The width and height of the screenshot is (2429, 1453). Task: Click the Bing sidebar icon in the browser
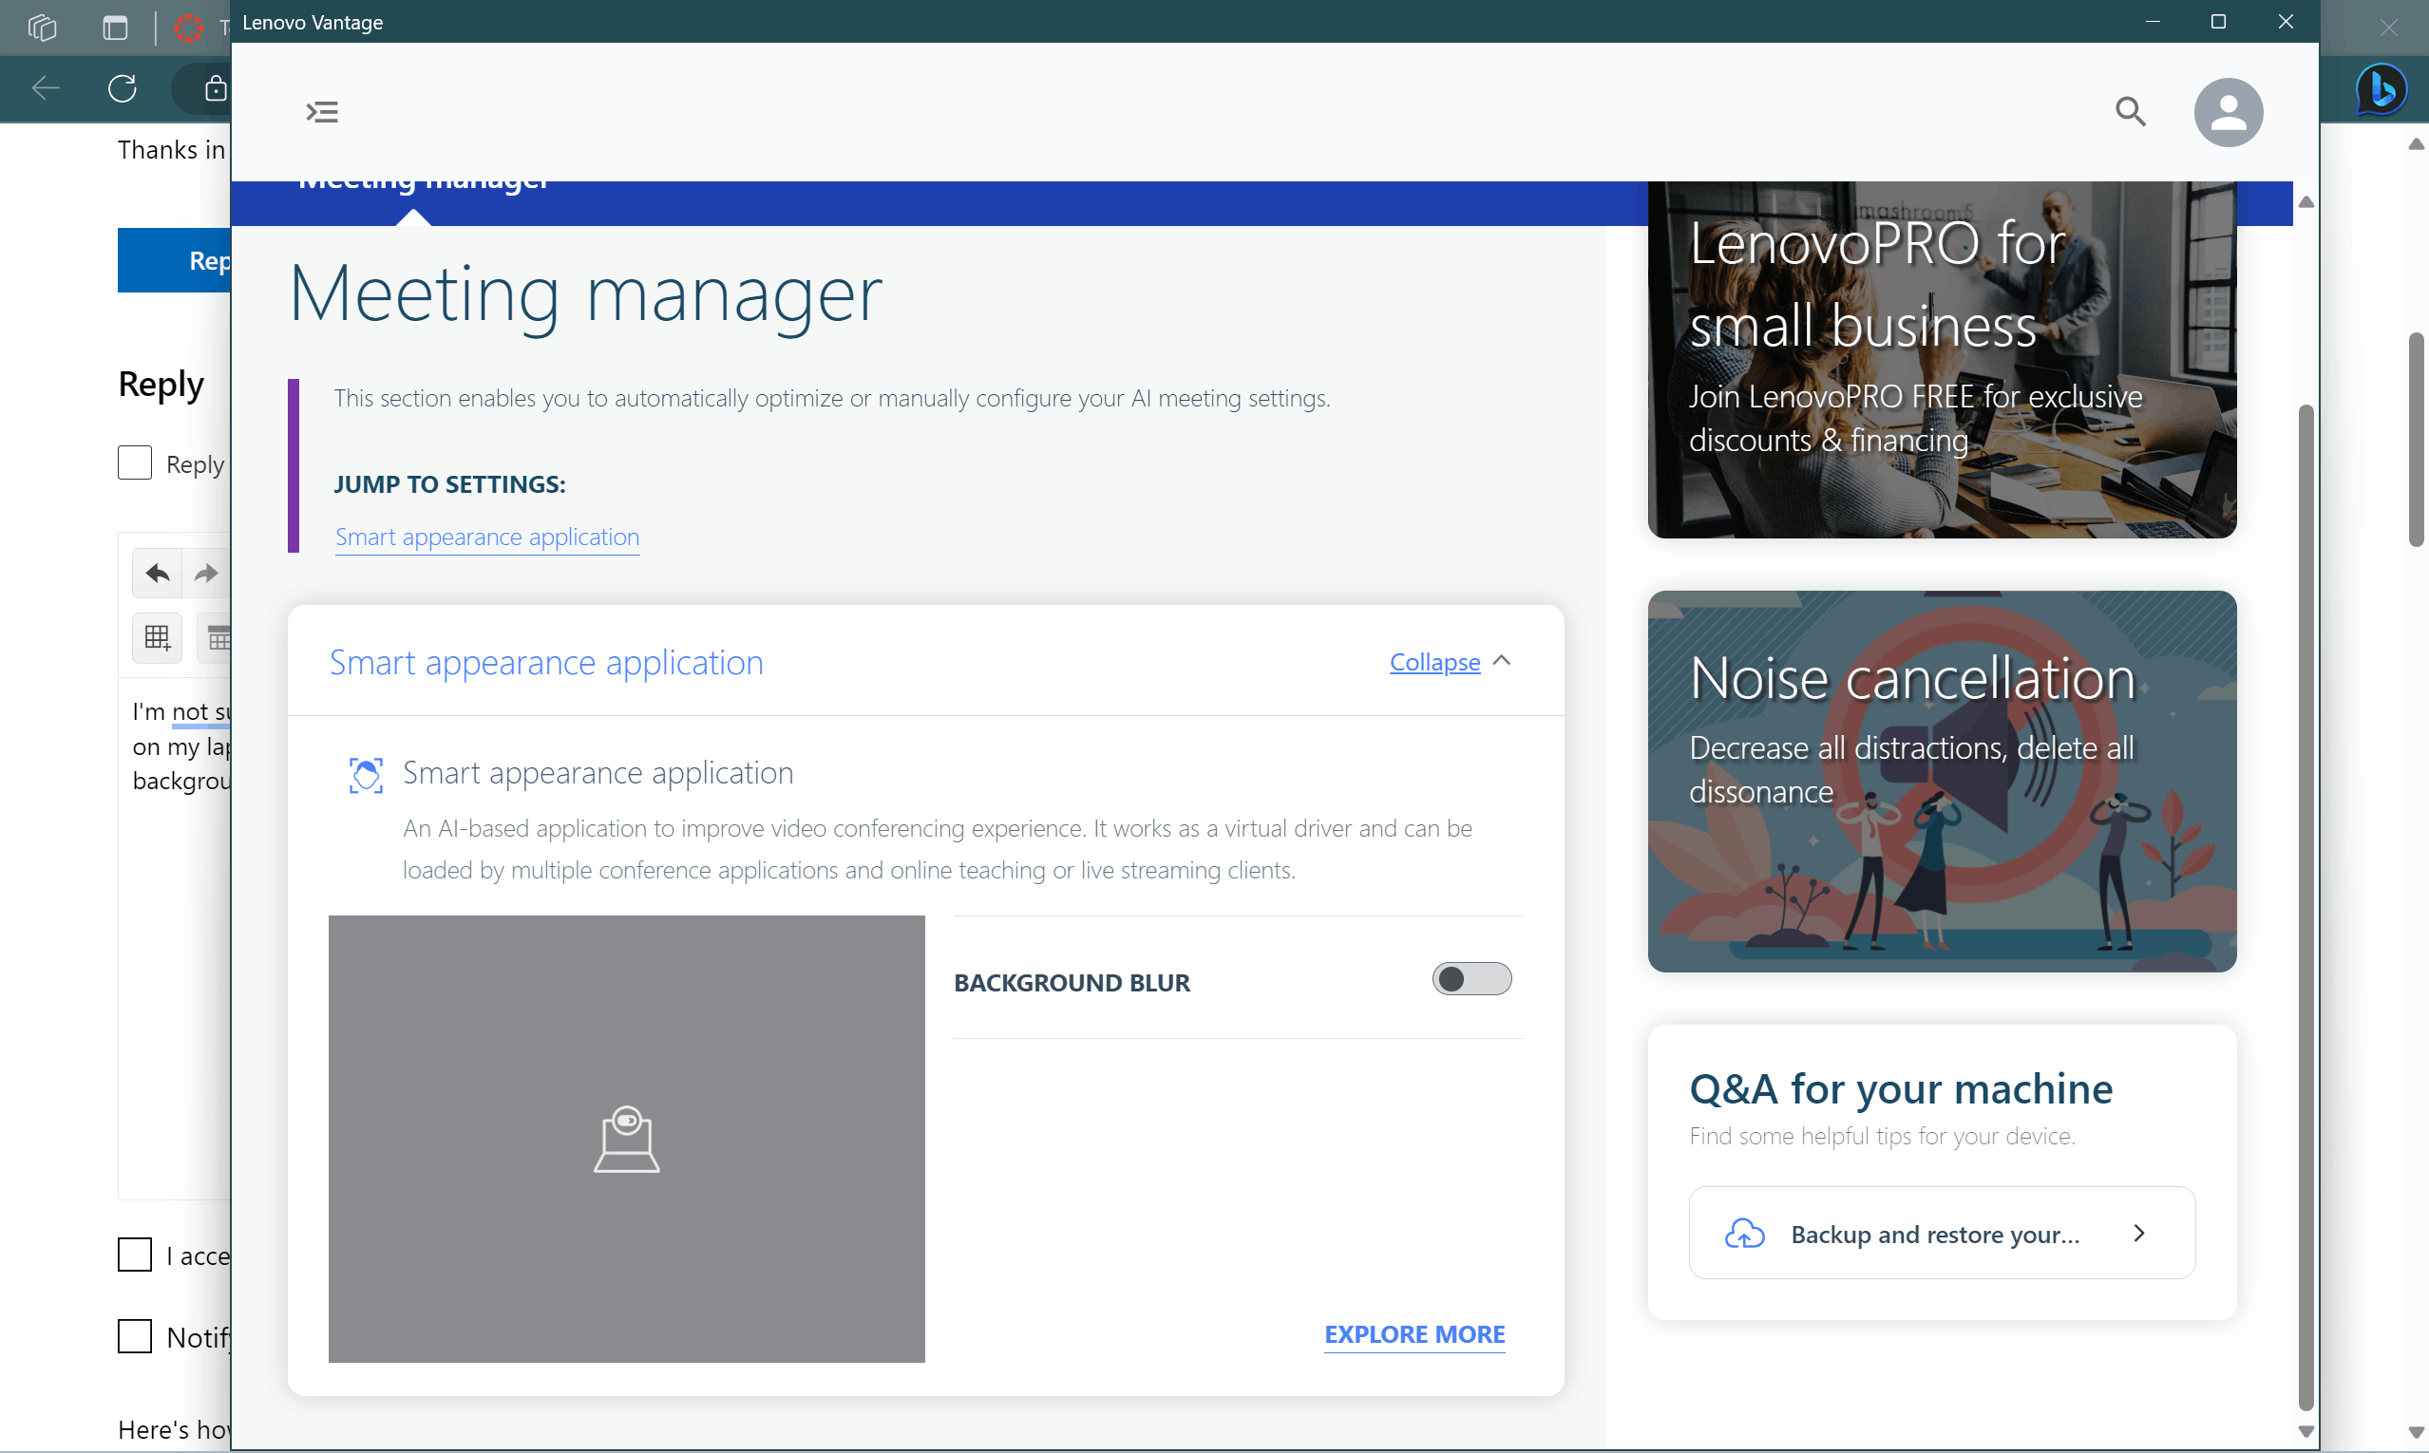point(2380,90)
